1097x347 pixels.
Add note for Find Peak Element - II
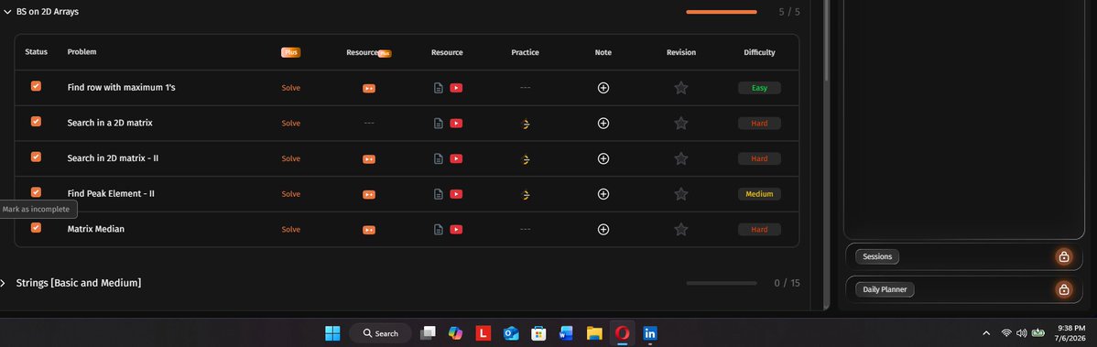coord(603,194)
